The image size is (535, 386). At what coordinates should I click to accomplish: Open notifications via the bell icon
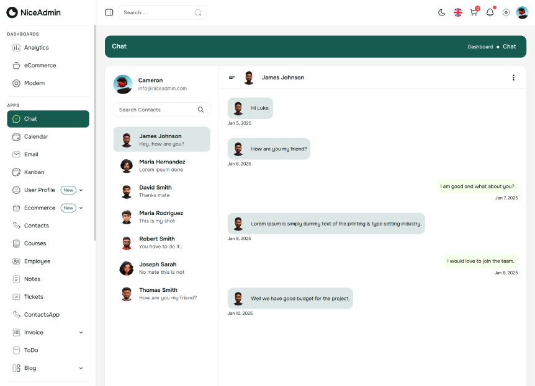pyautogui.click(x=490, y=12)
